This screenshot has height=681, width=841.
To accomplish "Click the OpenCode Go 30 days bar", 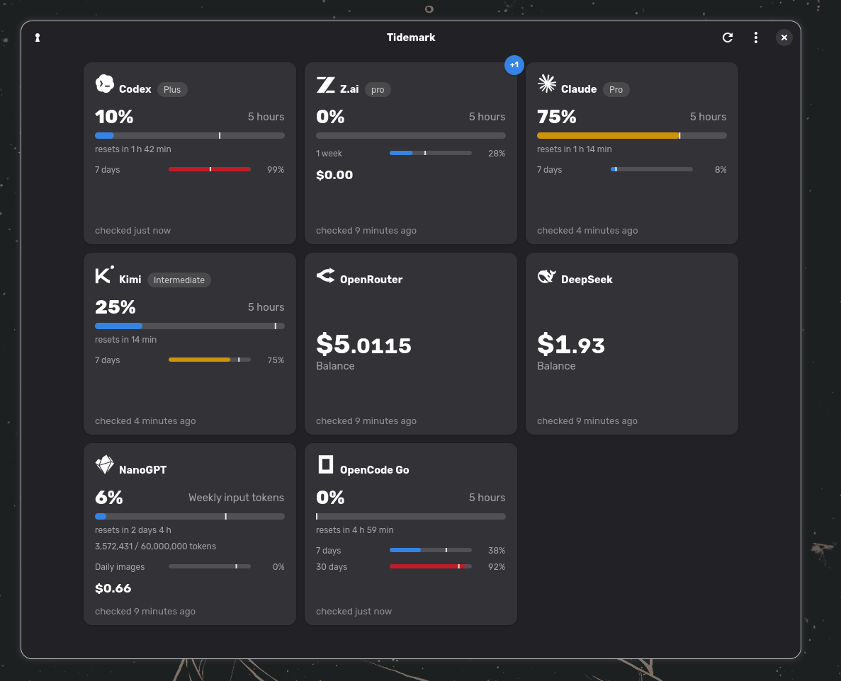I will coord(431,566).
